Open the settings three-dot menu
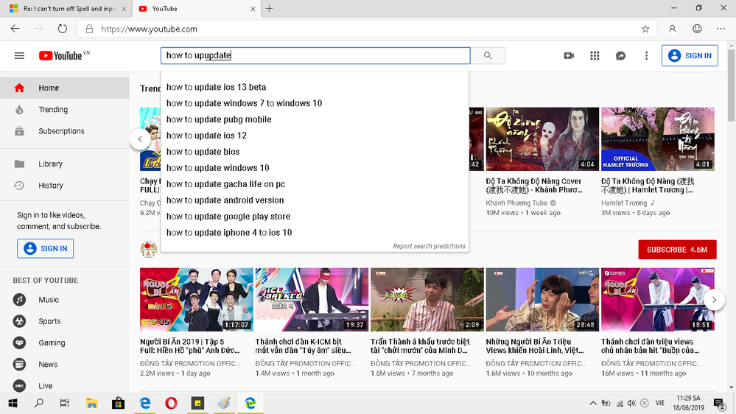This screenshot has width=736, height=414. click(x=646, y=56)
